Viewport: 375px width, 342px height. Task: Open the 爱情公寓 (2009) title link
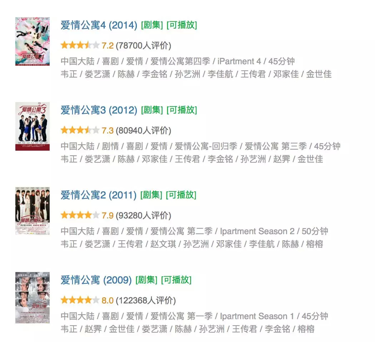point(96,280)
